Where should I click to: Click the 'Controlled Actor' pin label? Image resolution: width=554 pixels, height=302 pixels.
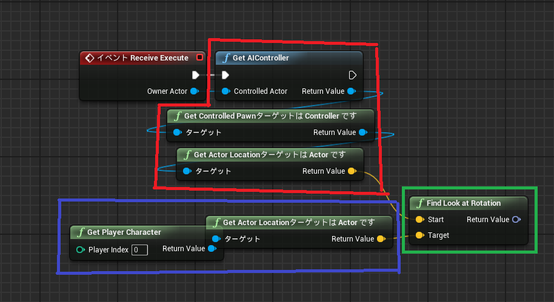click(x=261, y=91)
